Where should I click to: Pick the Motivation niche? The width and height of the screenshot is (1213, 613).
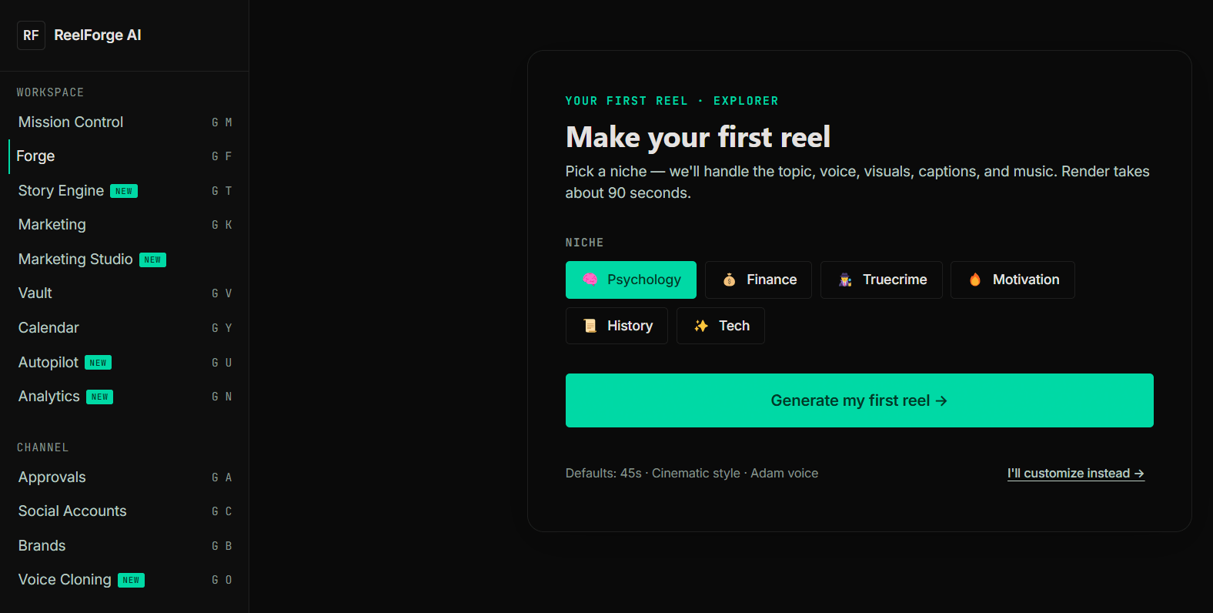[1013, 280]
